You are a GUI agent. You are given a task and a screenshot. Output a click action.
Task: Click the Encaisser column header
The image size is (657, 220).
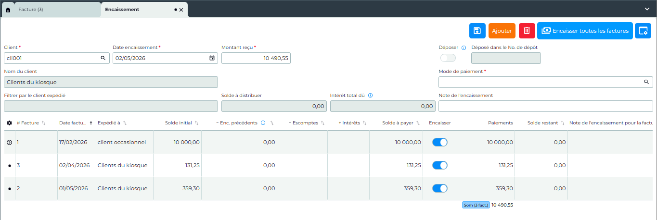tap(440, 123)
